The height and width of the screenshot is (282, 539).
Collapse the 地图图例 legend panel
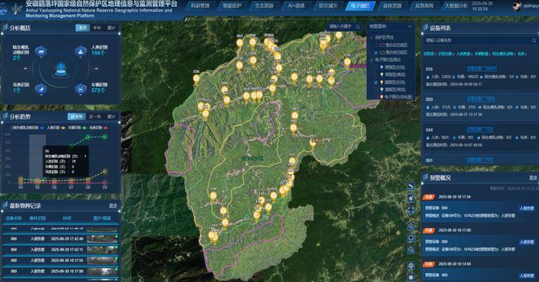point(411,27)
